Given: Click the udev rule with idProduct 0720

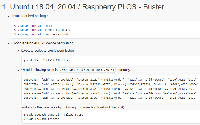Looking at the screenshot, I should (x=110, y=89).
